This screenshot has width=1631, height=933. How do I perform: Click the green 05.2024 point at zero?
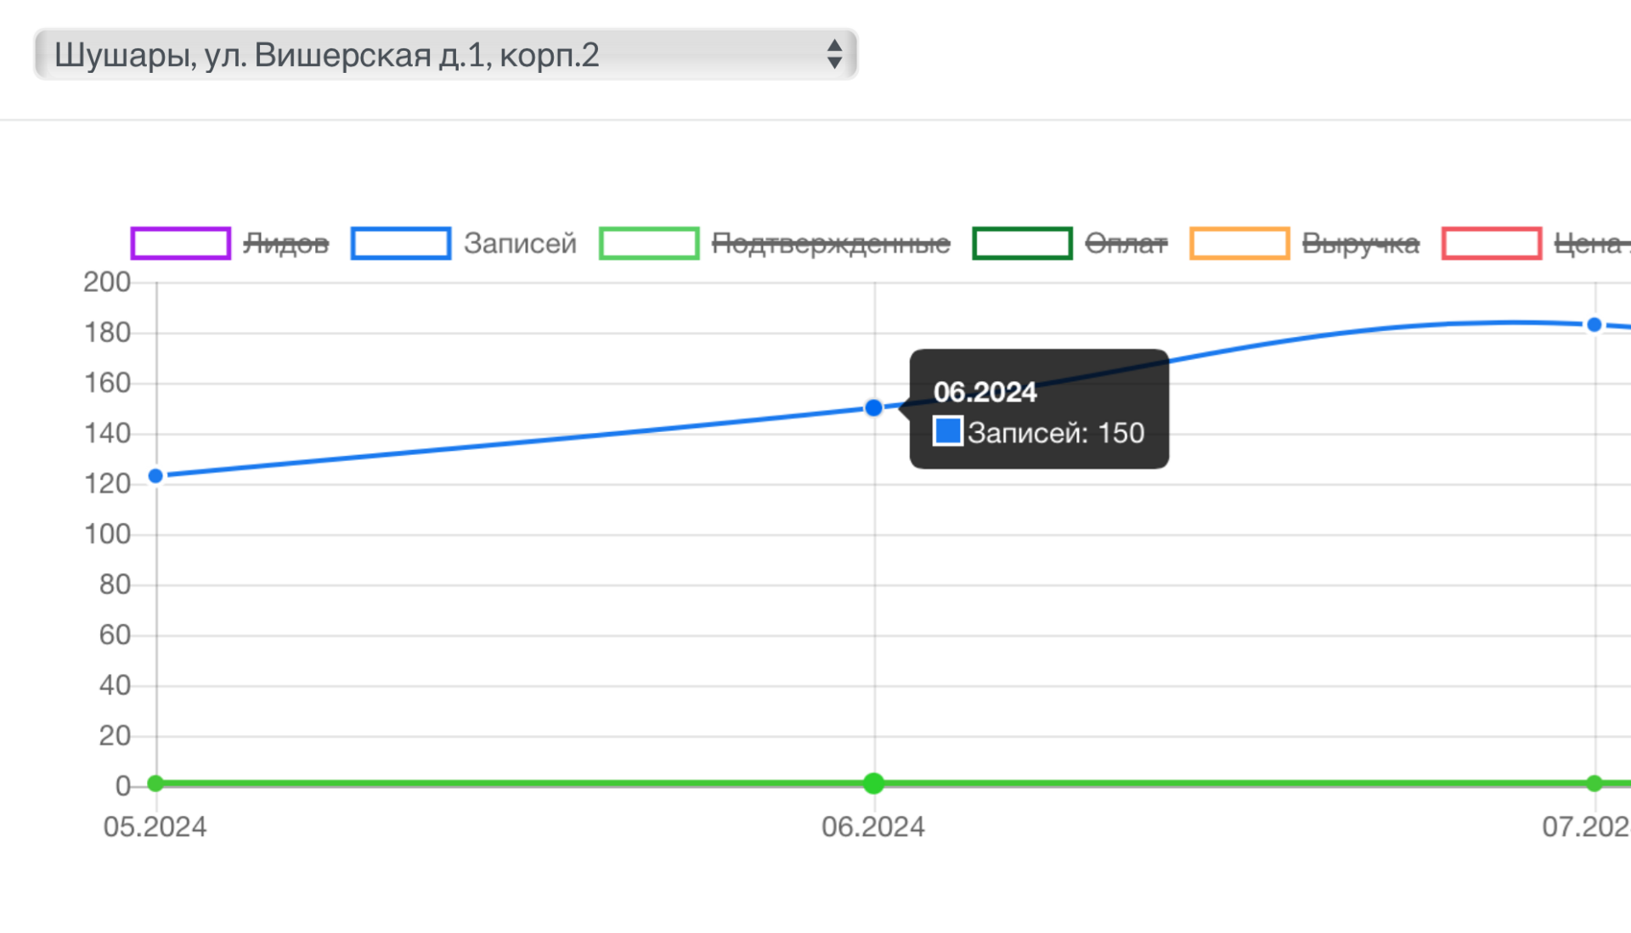(x=155, y=784)
